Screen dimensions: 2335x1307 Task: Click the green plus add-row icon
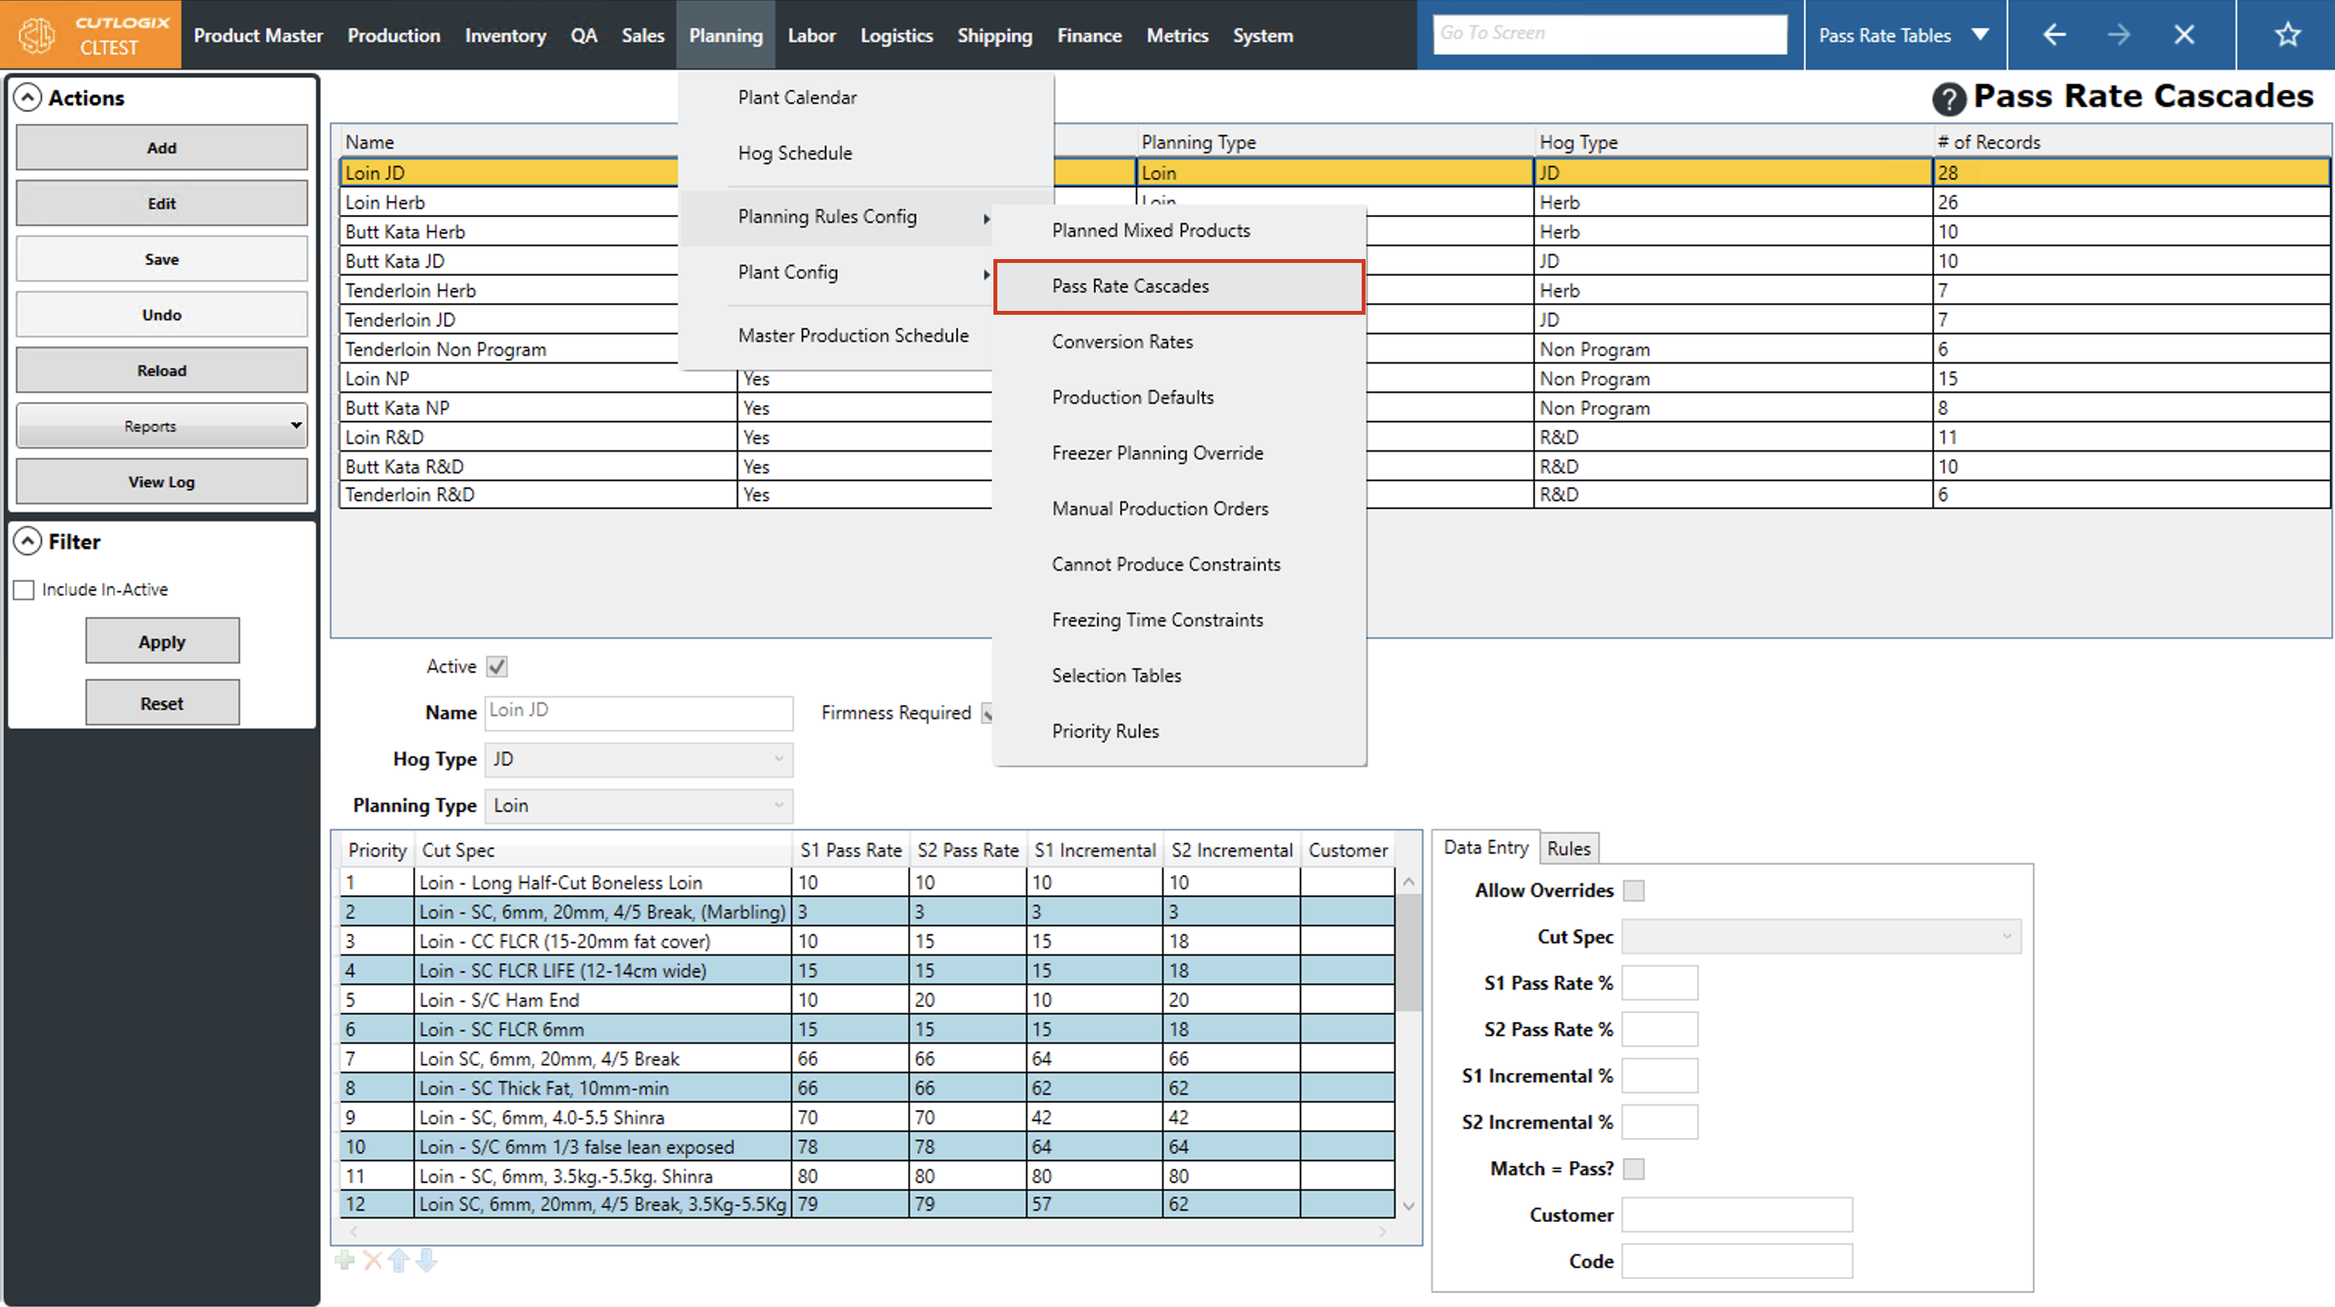344,1260
